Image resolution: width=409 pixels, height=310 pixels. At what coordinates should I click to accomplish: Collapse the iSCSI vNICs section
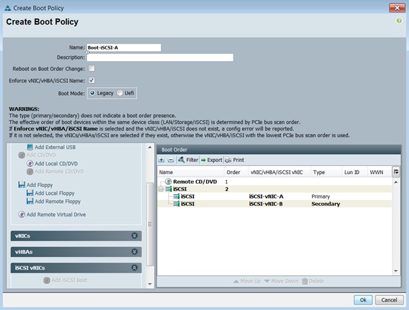click(135, 267)
